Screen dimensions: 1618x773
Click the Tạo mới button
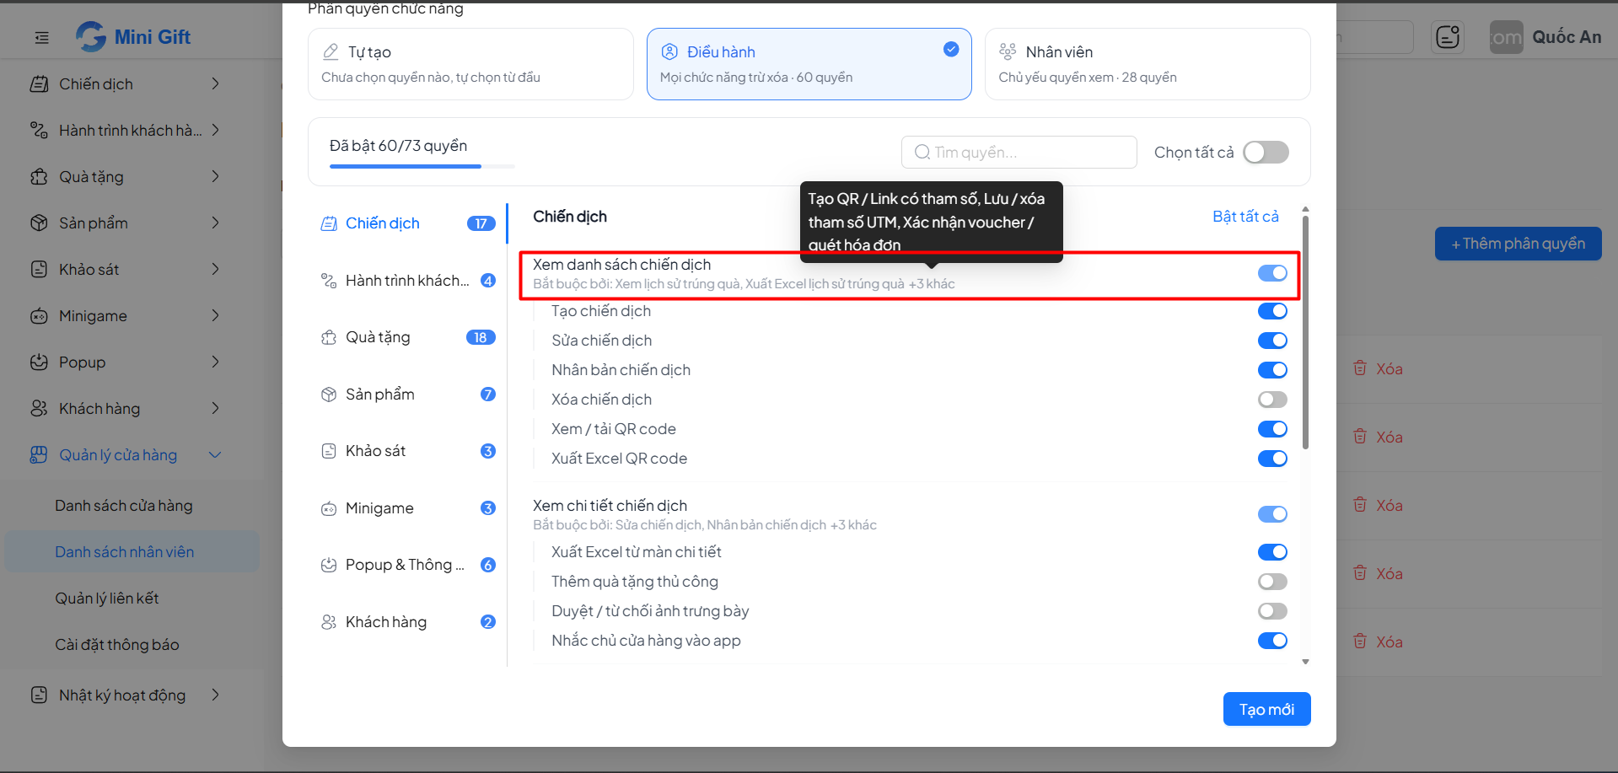[x=1266, y=709]
